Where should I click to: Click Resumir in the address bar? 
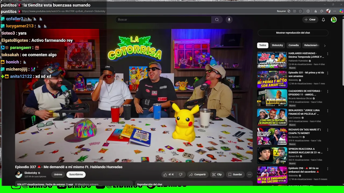click(281, 11)
